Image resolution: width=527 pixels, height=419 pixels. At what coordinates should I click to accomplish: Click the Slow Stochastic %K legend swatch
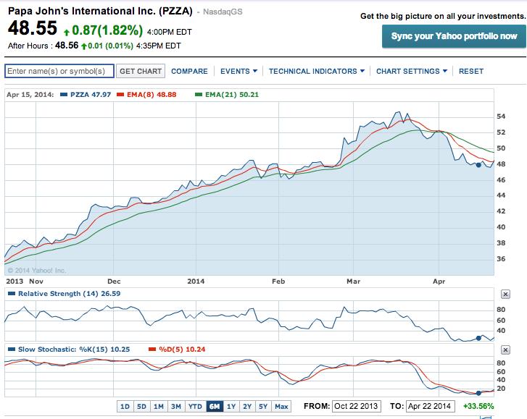[12, 350]
